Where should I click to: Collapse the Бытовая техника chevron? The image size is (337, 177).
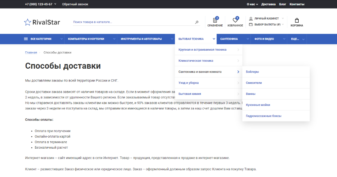pyautogui.click(x=214, y=39)
